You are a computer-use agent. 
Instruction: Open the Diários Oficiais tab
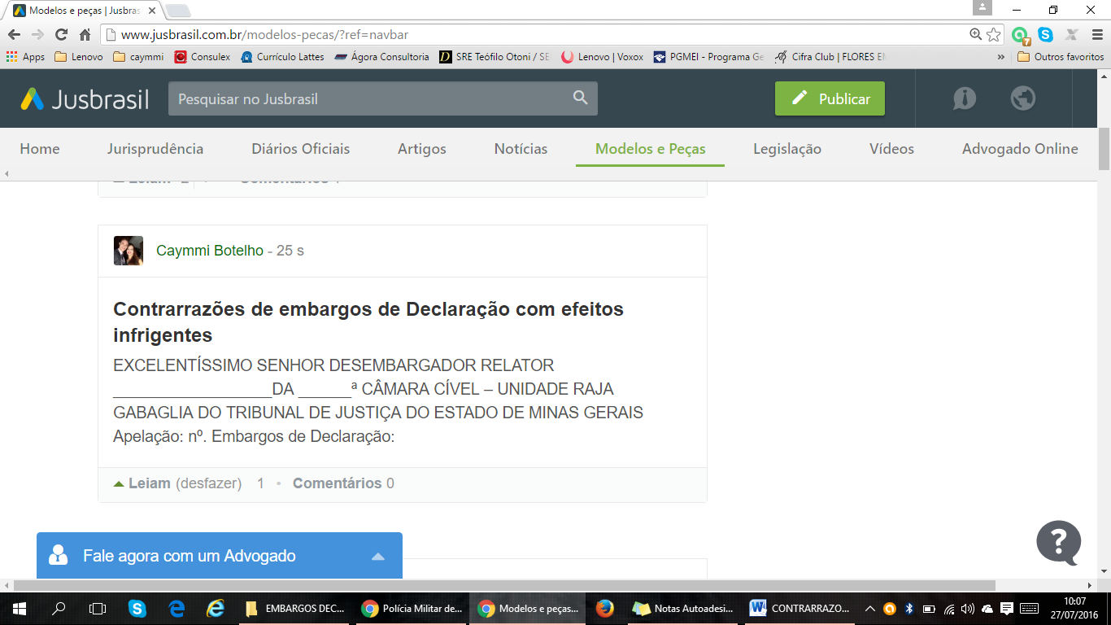point(301,149)
